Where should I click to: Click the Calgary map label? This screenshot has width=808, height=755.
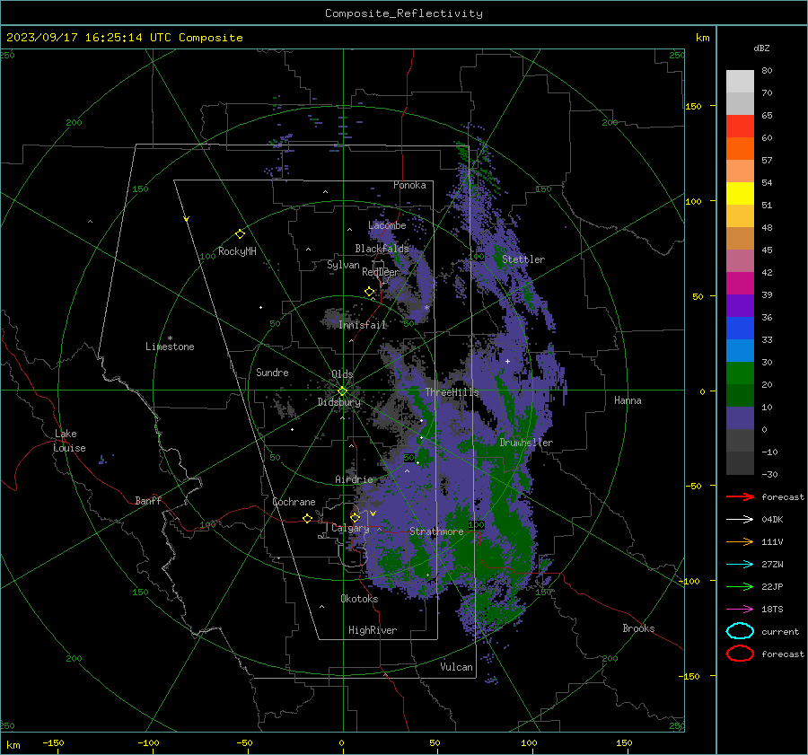point(350,528)
